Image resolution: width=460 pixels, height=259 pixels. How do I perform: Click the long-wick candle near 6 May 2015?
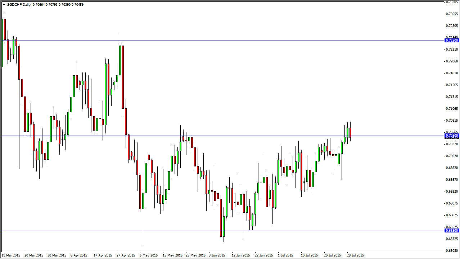[x=143, y=201]
